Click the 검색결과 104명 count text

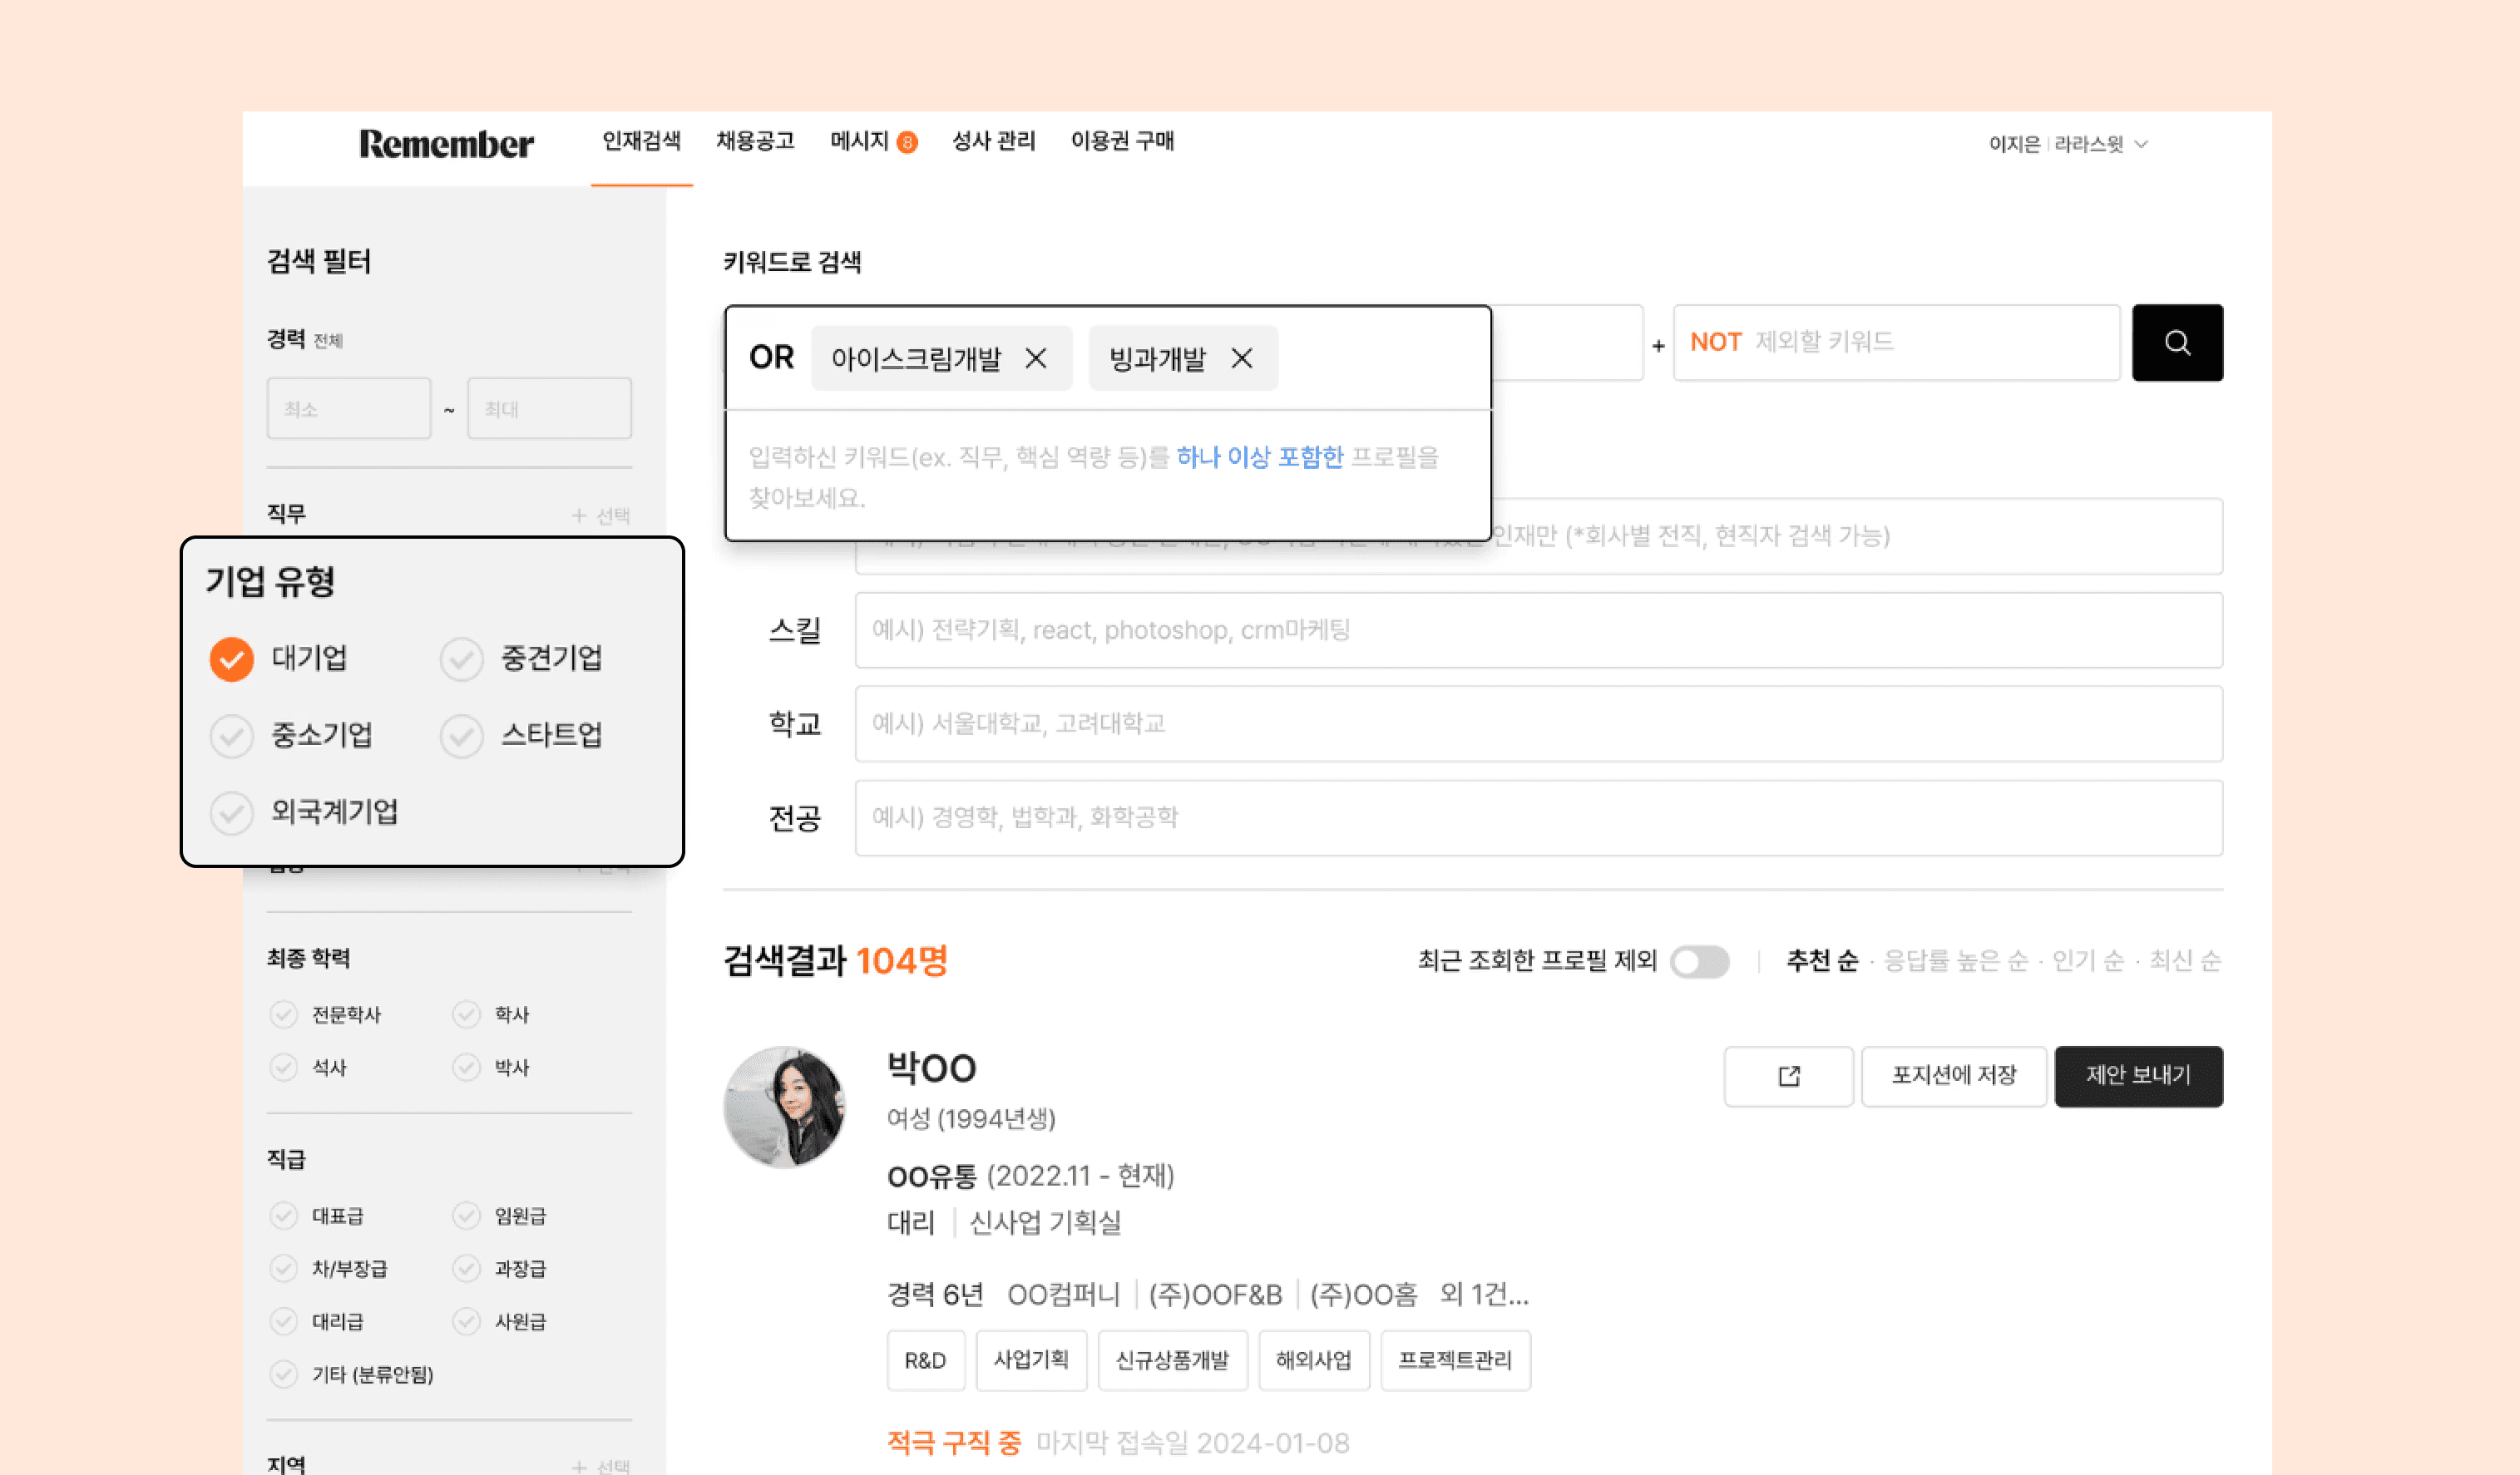pos(835,961)
